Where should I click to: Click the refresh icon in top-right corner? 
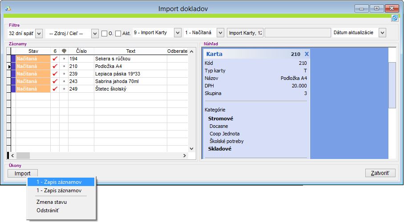pyautogui.click(x=394, y=18)
